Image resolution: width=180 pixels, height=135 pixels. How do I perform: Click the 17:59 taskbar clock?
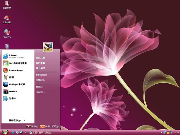click(176, 132)
